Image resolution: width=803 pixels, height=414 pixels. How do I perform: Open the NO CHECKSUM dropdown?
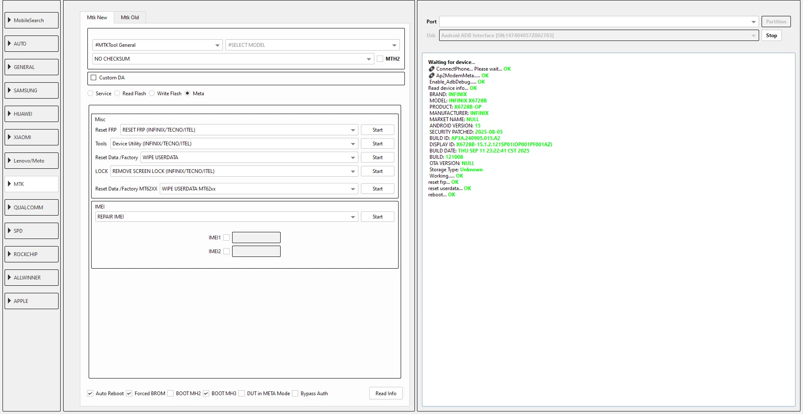coord(233,59)
